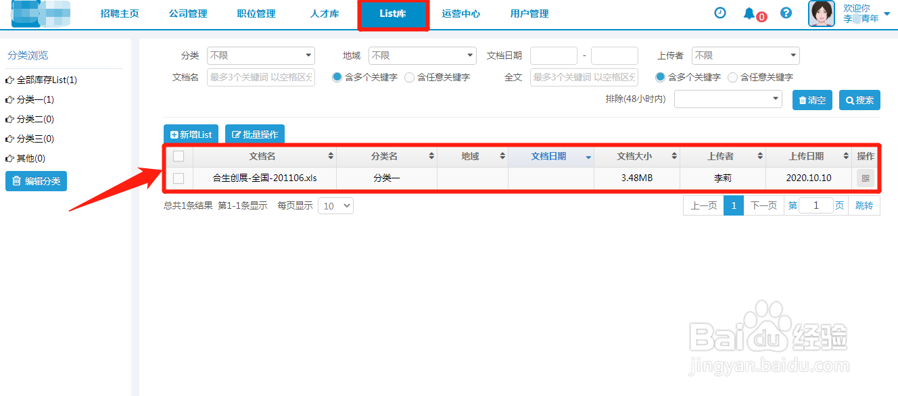This screenshot has height=396, width=898.
Task: Click the notification bell icon
Action: pos(750,12)
